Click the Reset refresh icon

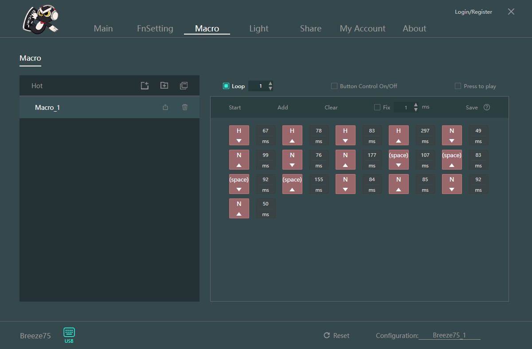click(327, 336)
